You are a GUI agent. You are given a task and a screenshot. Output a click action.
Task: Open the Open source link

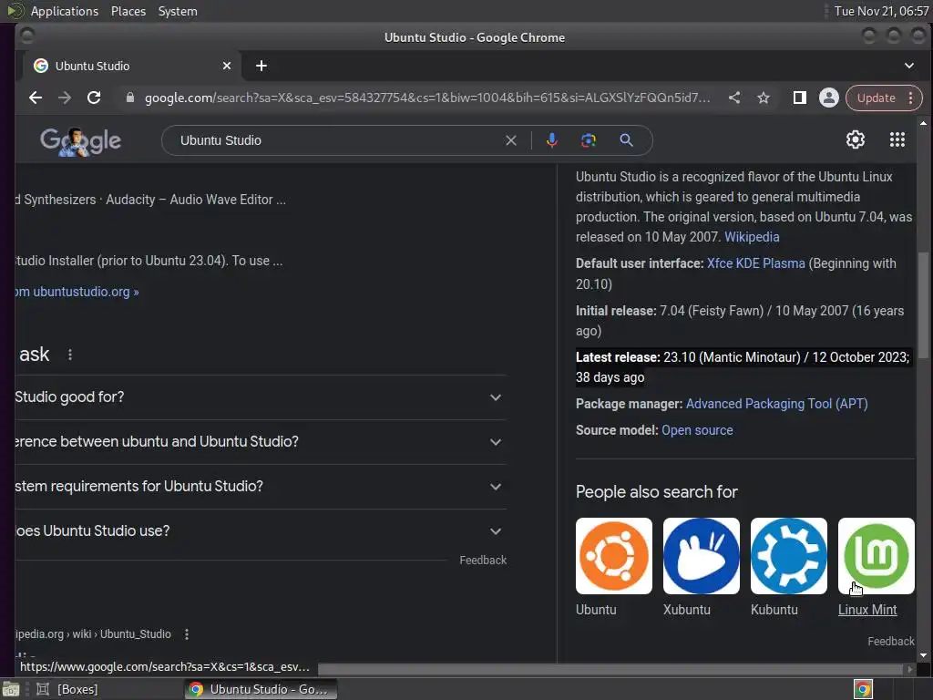coord(697,430)
